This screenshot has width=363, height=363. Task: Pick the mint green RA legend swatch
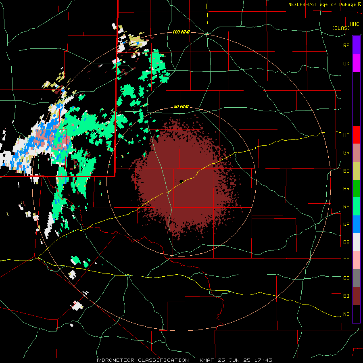click(x=356, y=207)
